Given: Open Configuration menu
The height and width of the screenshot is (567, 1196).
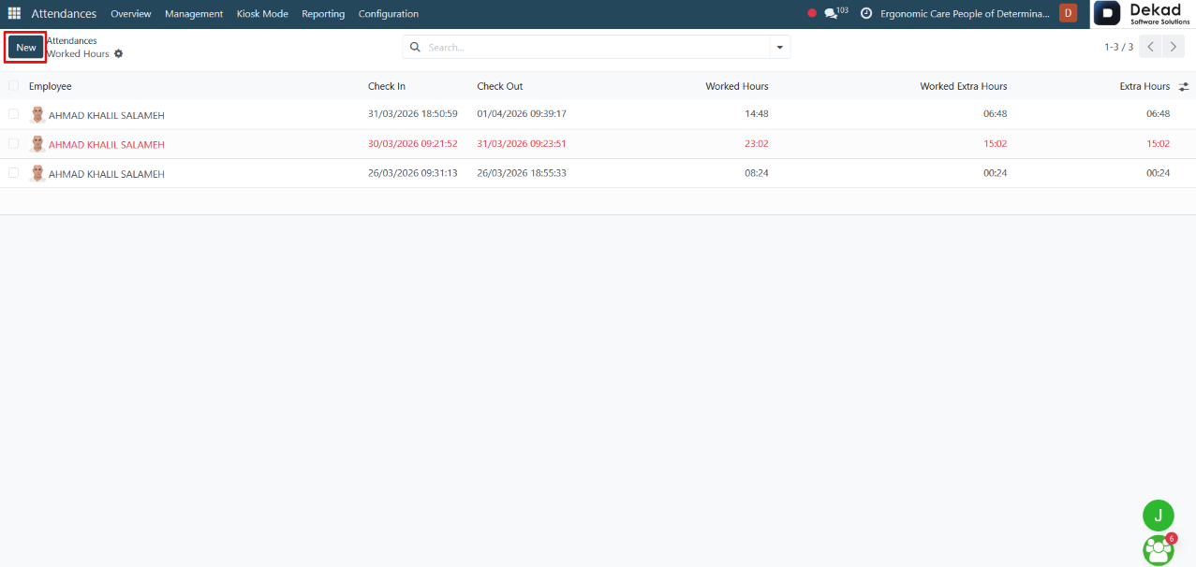Looking at the screenshot, I should coord(389,14).
